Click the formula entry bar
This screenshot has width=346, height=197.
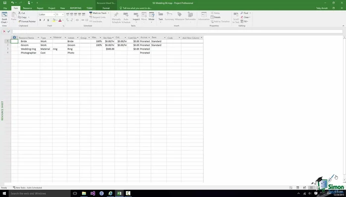(177, 32)
